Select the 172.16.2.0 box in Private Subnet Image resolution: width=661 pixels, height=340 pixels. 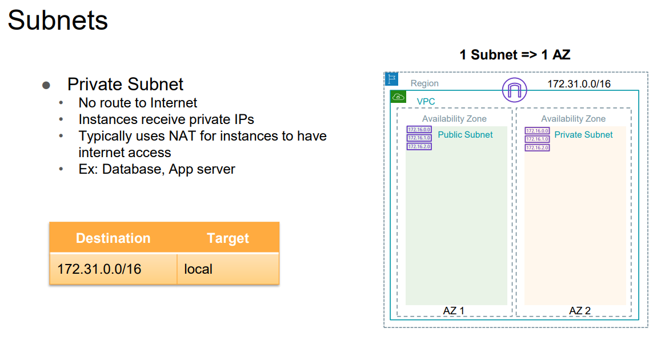click(x=537, y=147)
